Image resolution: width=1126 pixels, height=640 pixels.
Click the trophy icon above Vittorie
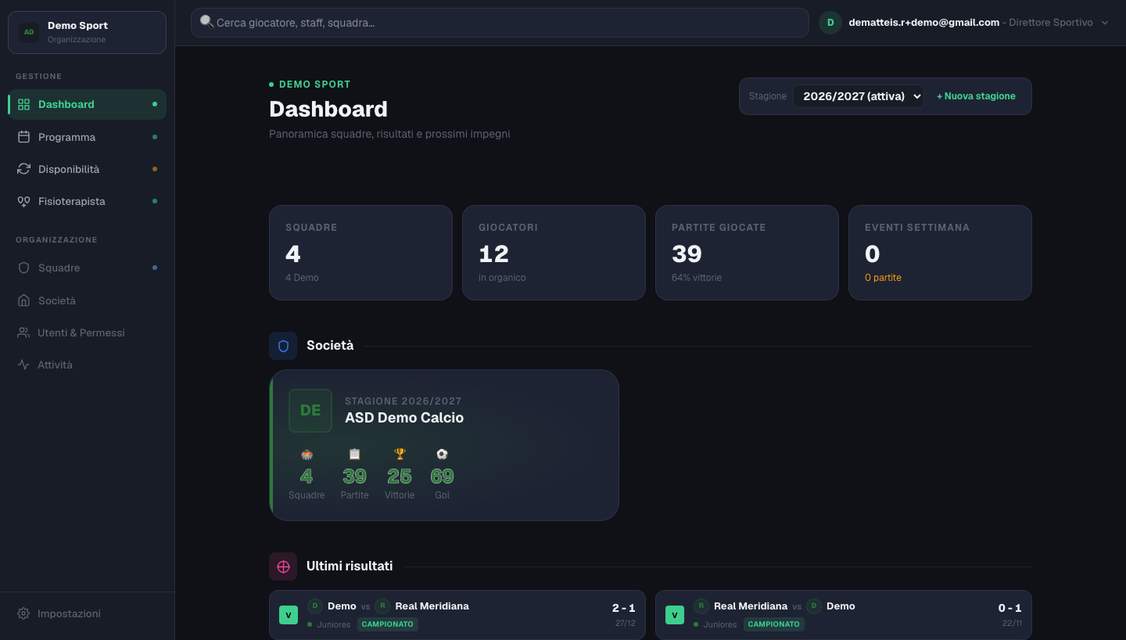(400, 454)
